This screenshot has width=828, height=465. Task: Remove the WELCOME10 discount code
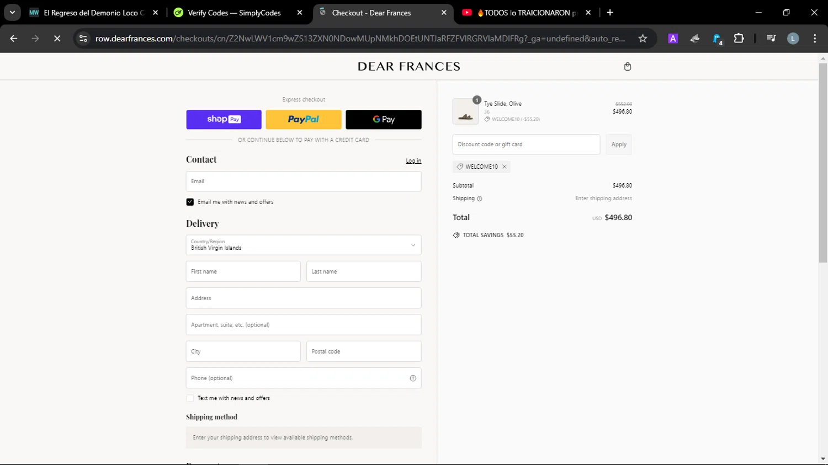(x=504, y=167)
